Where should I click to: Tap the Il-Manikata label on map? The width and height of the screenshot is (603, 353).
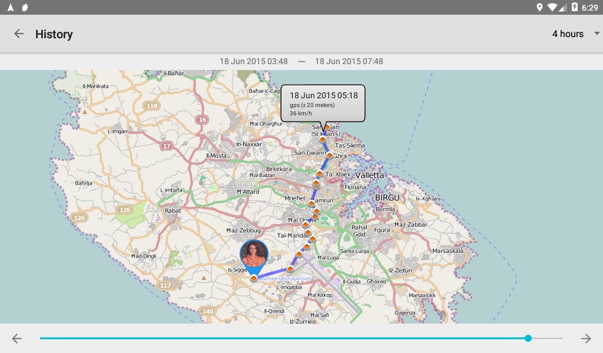(96, 86)
